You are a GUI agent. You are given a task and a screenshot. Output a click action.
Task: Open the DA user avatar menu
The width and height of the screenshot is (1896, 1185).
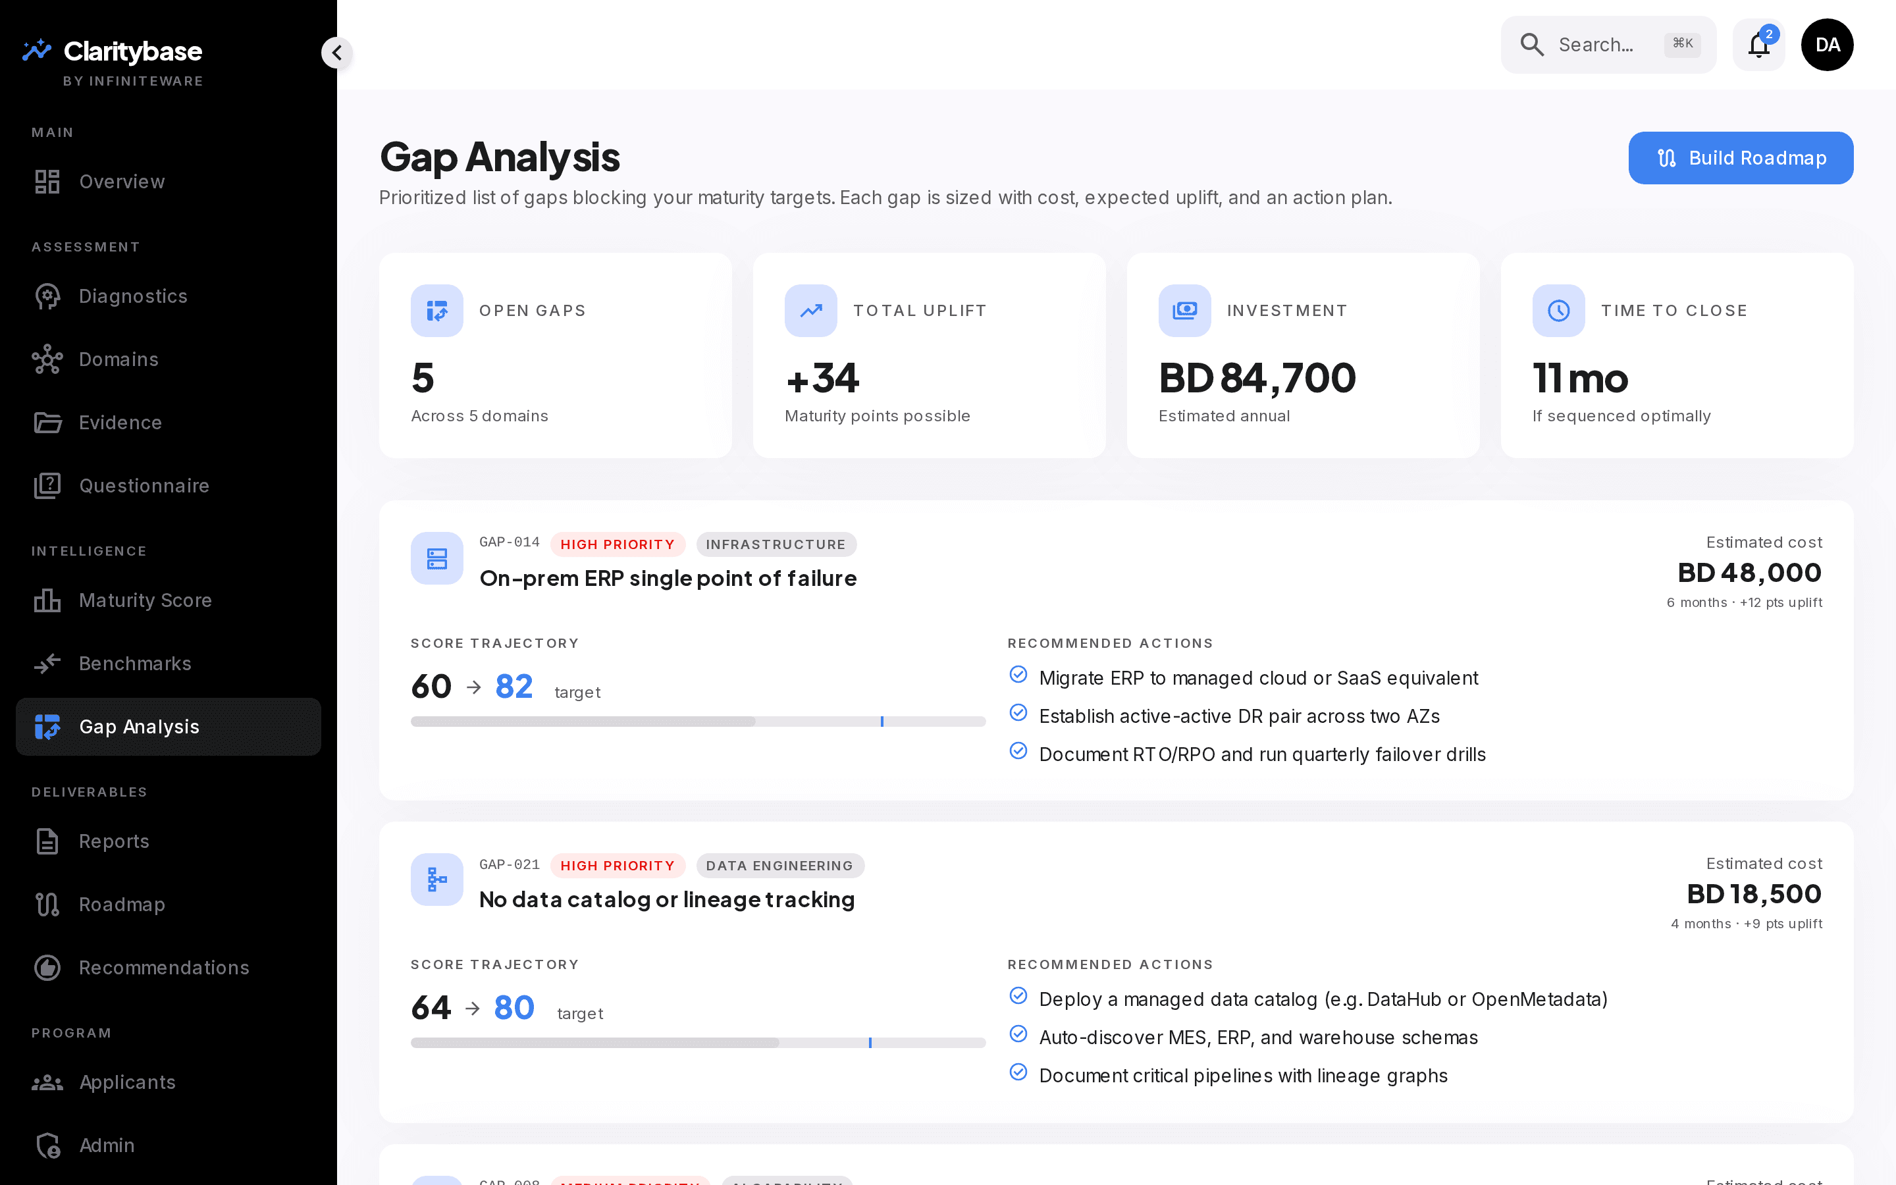[x=1827, y=45]
